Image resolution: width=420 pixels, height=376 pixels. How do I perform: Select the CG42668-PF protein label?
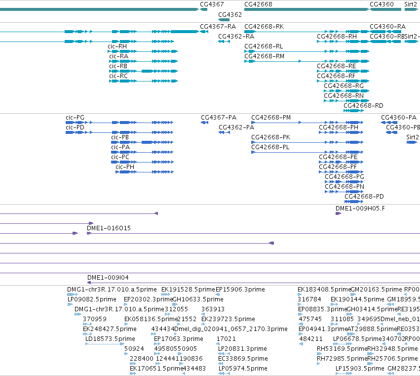[x=338, y=167]
